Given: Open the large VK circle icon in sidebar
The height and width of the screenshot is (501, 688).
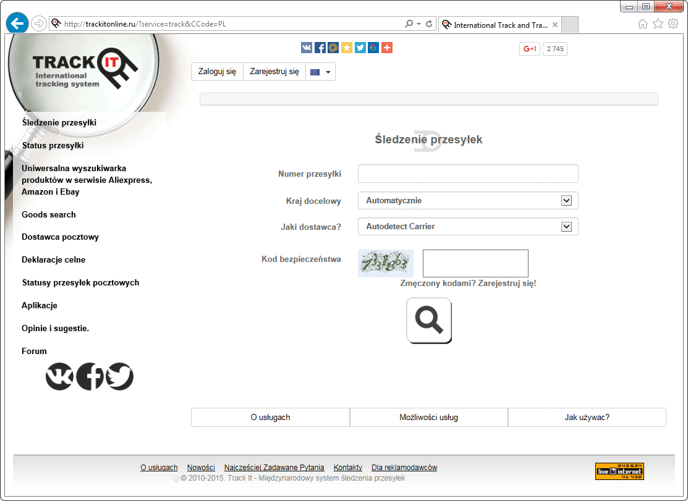Looking at the screenshot, I should [x=59, y=376].
